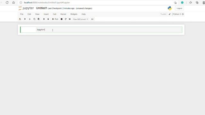This screenshot has height=115, width=205.
Task: Click the unsaved changes status text
Action: point(84,8)
